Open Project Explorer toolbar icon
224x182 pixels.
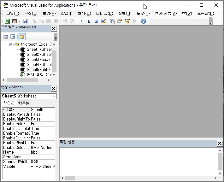click(x=113, y=21)
